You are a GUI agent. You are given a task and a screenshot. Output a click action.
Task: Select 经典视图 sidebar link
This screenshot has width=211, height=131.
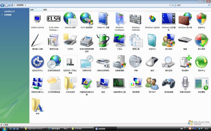point(8,15)
